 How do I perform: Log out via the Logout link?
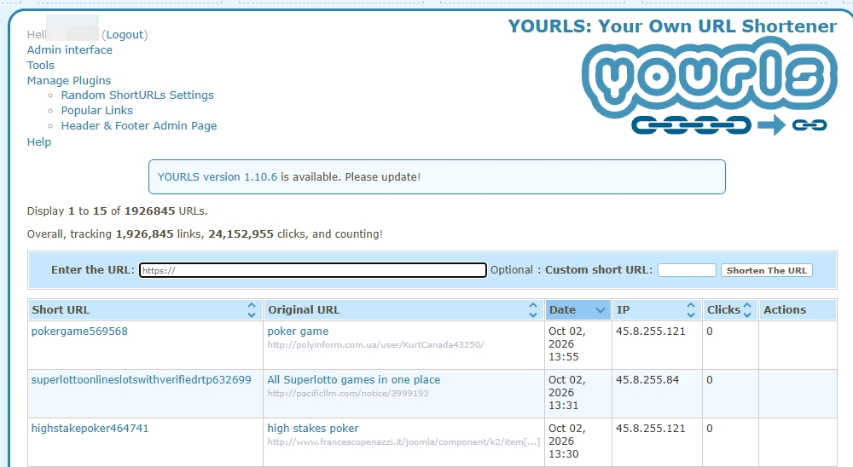[x=125, y=34]
